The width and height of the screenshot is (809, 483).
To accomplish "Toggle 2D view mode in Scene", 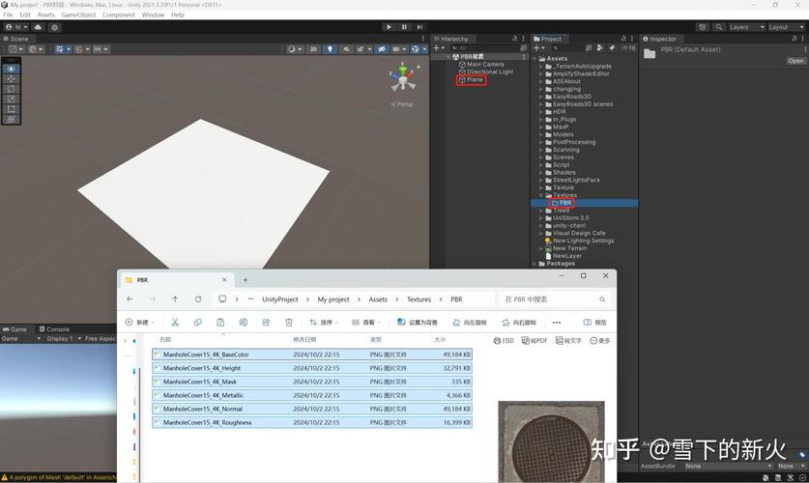I will [x=314, y=49].
